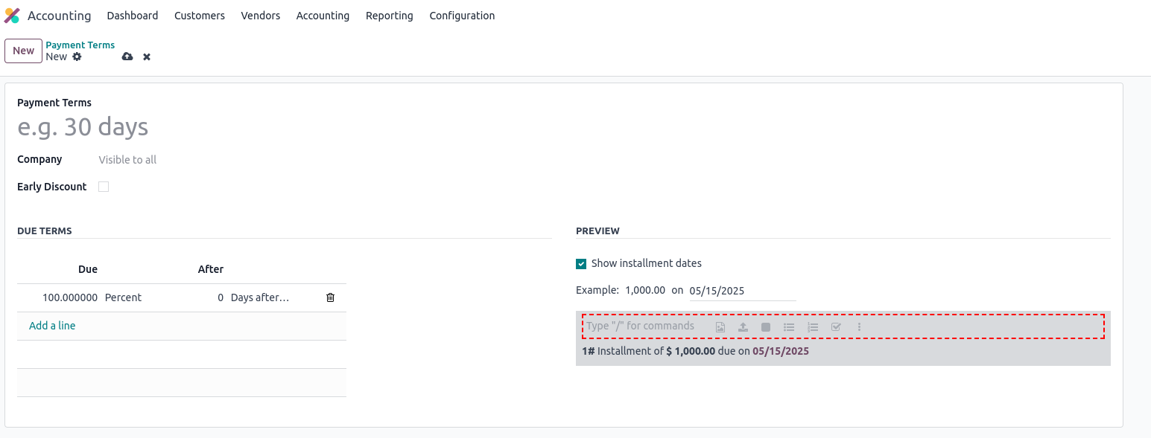
Task: Click Add a line link
Action: coord(52,326)
